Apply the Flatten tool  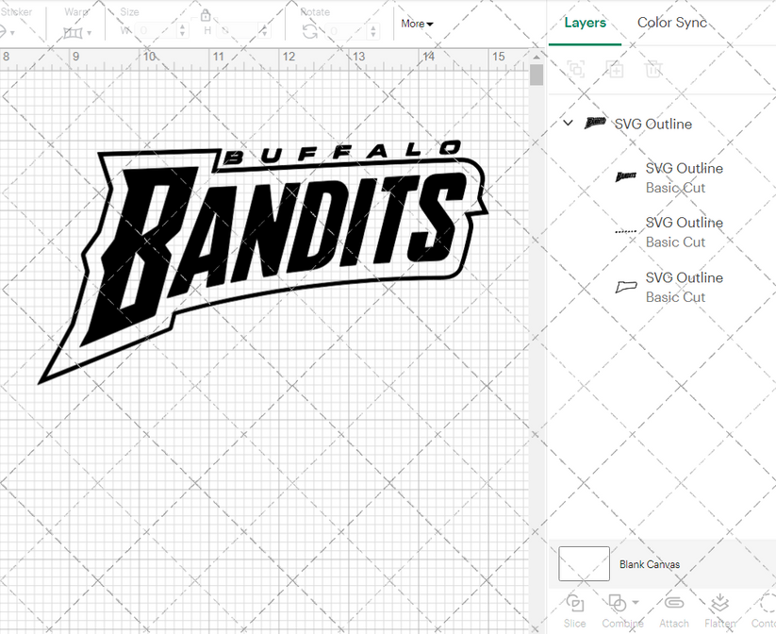coord(719,609)
